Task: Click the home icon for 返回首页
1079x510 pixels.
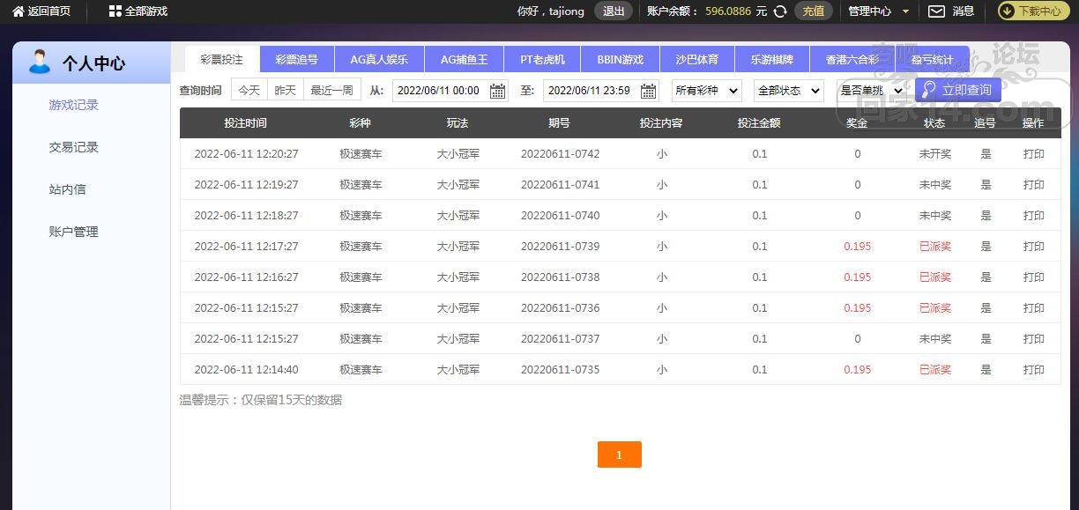Action: [18, 11]
